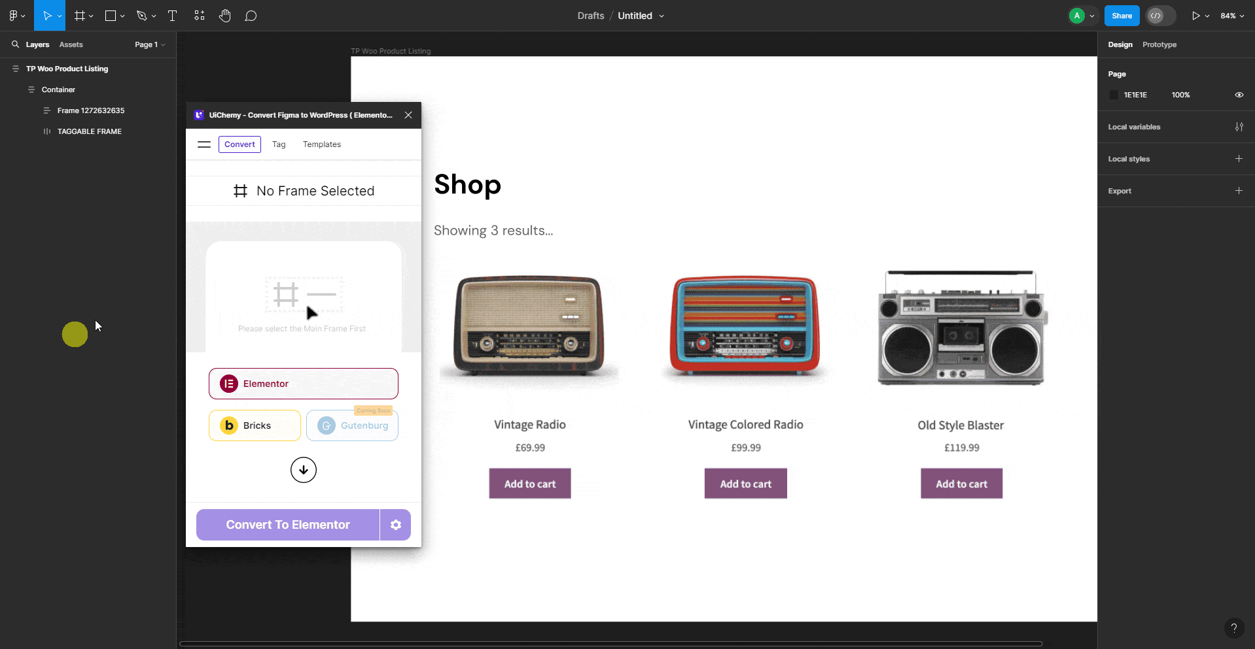Open the Page 1 dropdown
This screenshot has height=649, width=1255.
(149, 44)
